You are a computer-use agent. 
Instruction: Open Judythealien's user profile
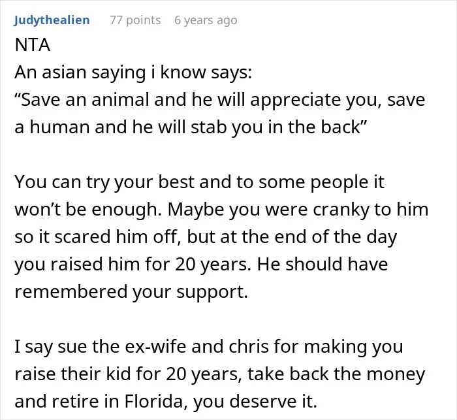[52, 20]
